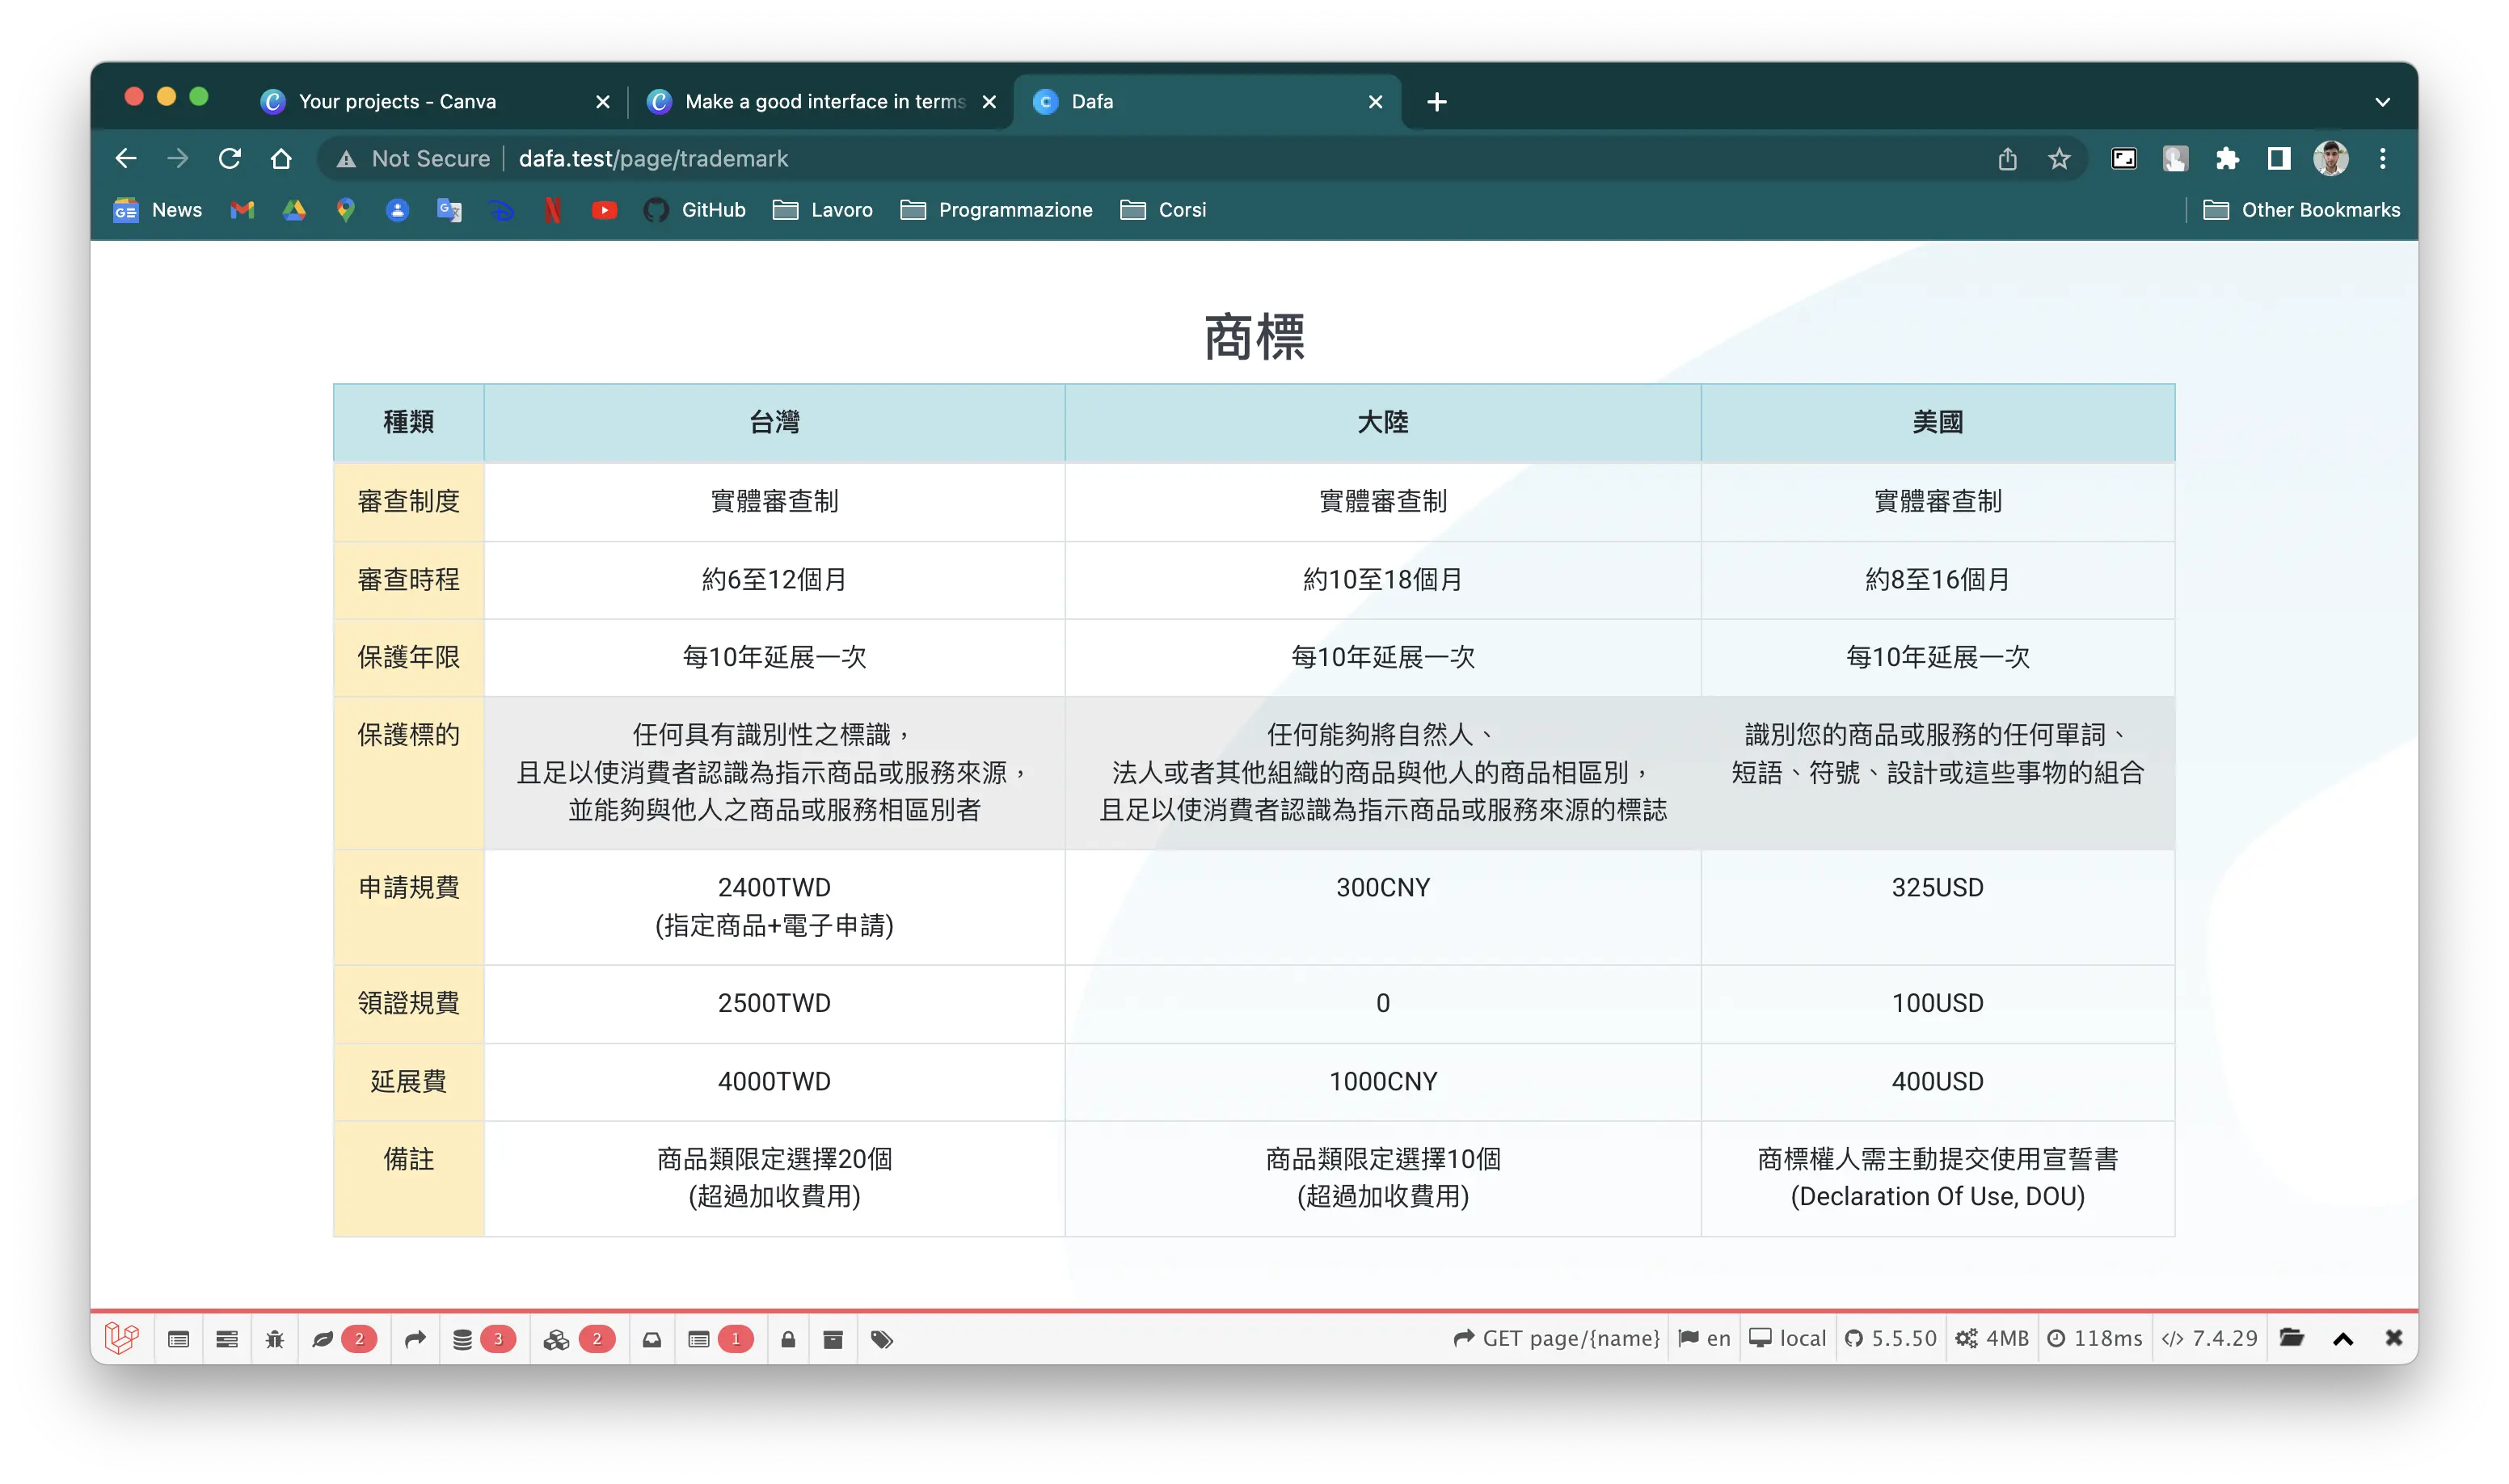The image size is (2509, 1484).
Task: Open the Debugbar Messages panel icon
Action: click(x=179, y=1339)
